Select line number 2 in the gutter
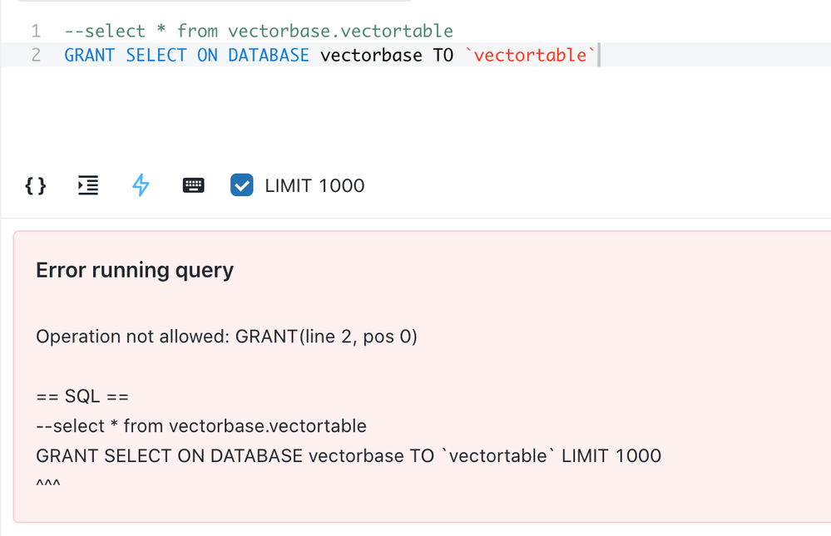This screenshot has height=536, width=831. coord(36,56)
